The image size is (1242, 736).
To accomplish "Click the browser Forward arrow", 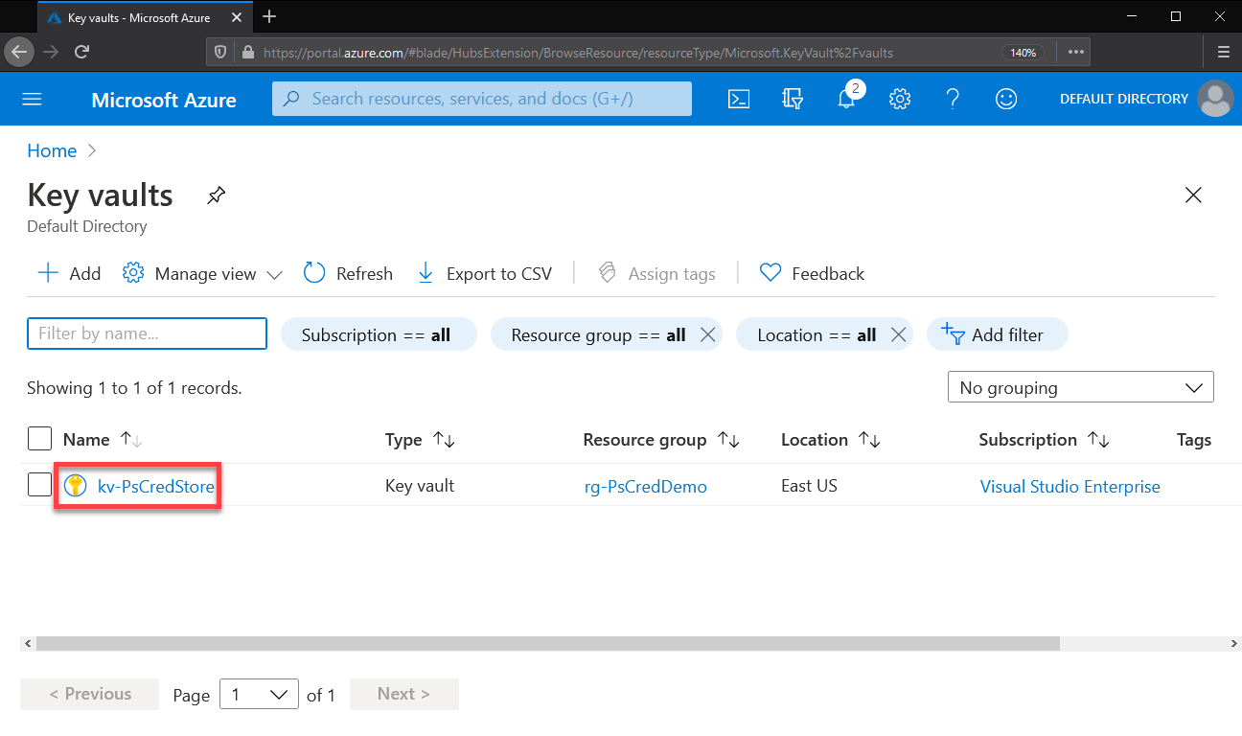I will [x=52, y=52].
